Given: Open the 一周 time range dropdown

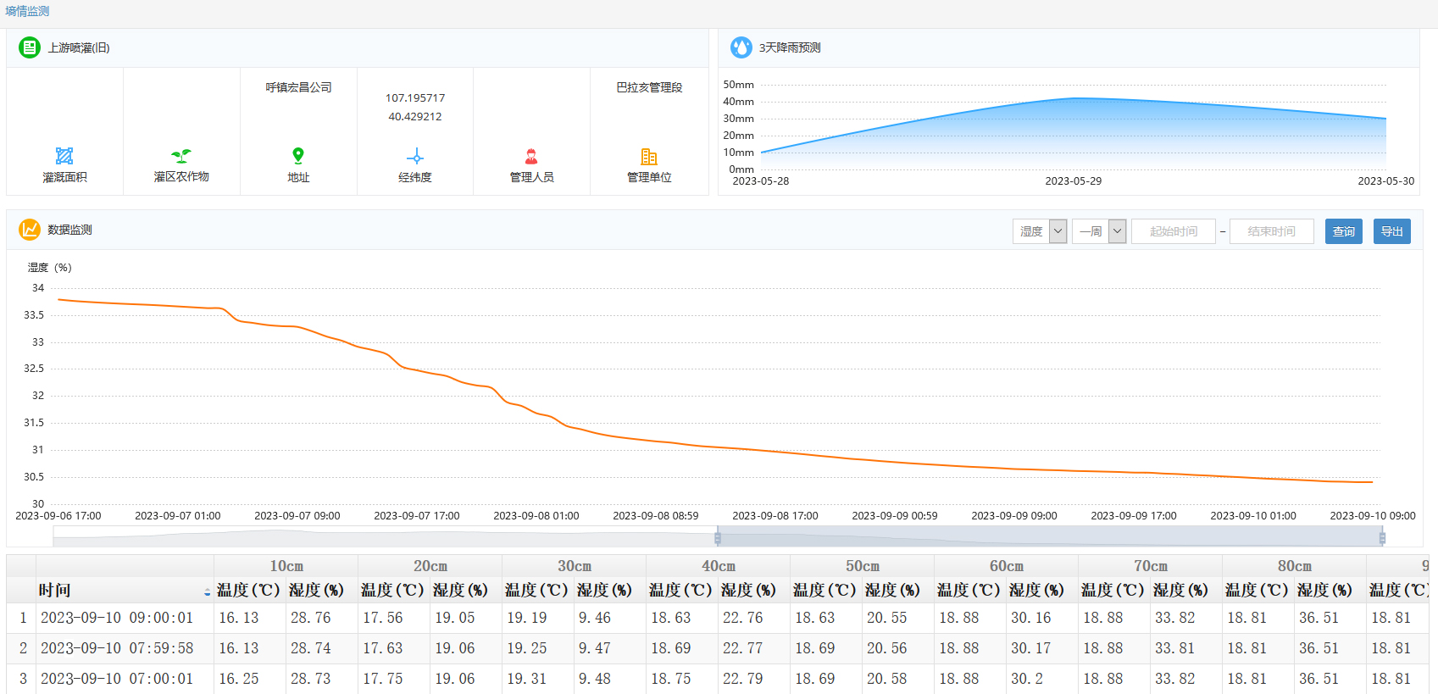Looking at the screenshot, I should (x=1099, y=231).
